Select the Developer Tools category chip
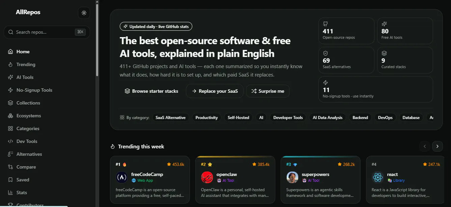This screenshot has height=207, width=451. click(288, 118)
